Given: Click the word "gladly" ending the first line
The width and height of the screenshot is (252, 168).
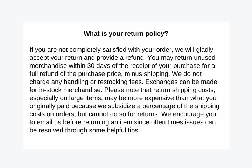Looking at the screenshot, I should [x=205, y=50].
